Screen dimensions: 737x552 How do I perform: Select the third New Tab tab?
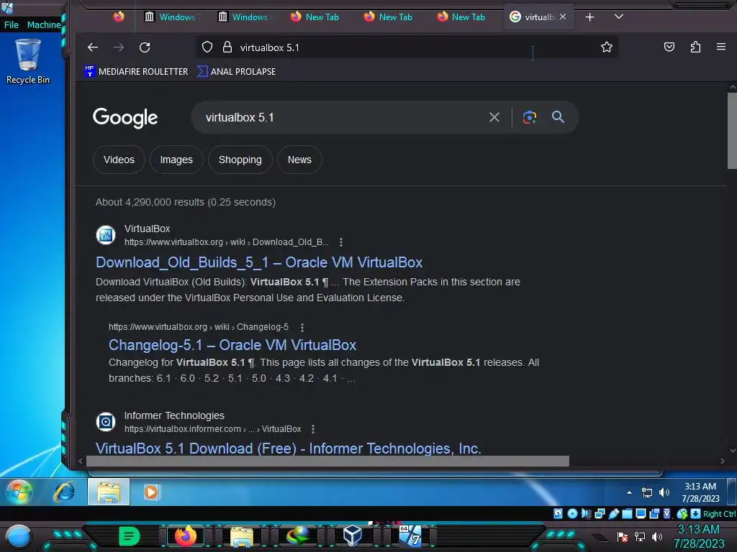pos(461,17)
